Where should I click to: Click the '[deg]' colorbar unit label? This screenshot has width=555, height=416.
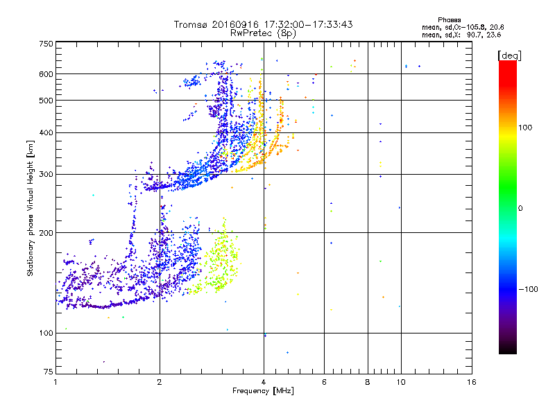(509, 55)
